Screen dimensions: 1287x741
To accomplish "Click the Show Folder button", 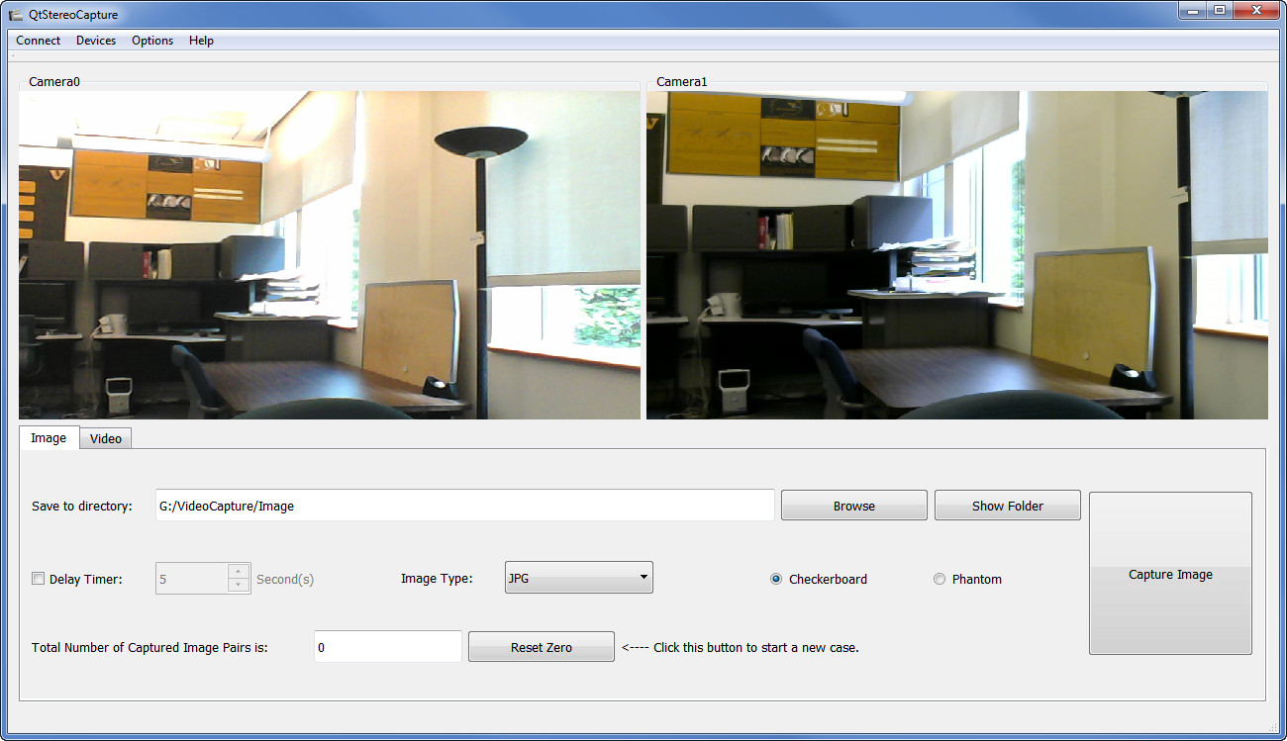I will point(1007,506).
